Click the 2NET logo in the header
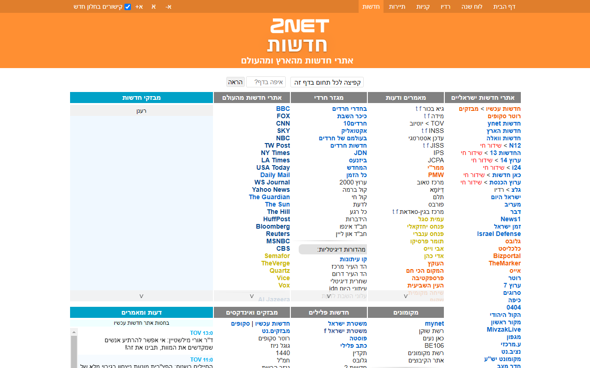590x368 pixels. point(299,26)
